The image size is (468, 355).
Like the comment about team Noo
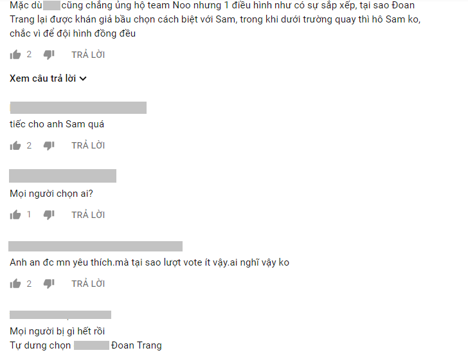pos(15,55)
